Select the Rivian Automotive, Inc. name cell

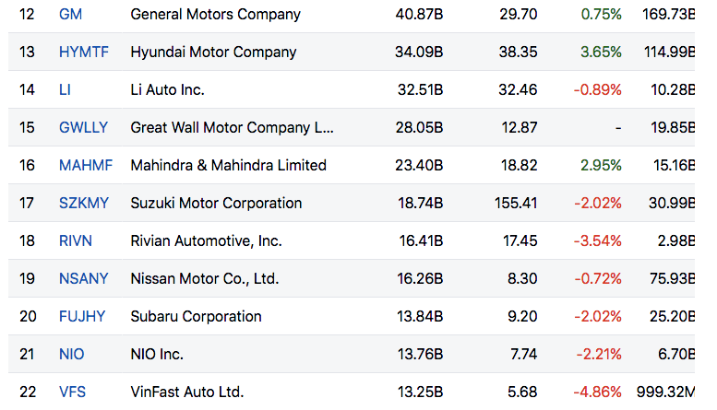(206, 241)
